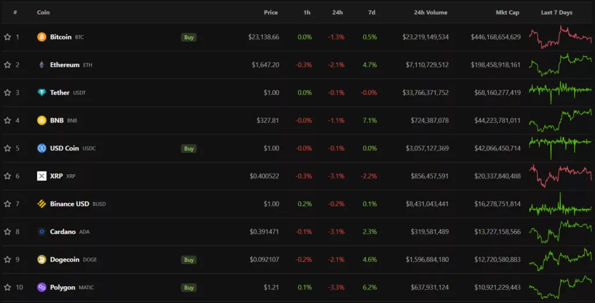Click the Buy button for Bitcoin
The height and width of the screenshot is (303, 595).
(189, 37)
